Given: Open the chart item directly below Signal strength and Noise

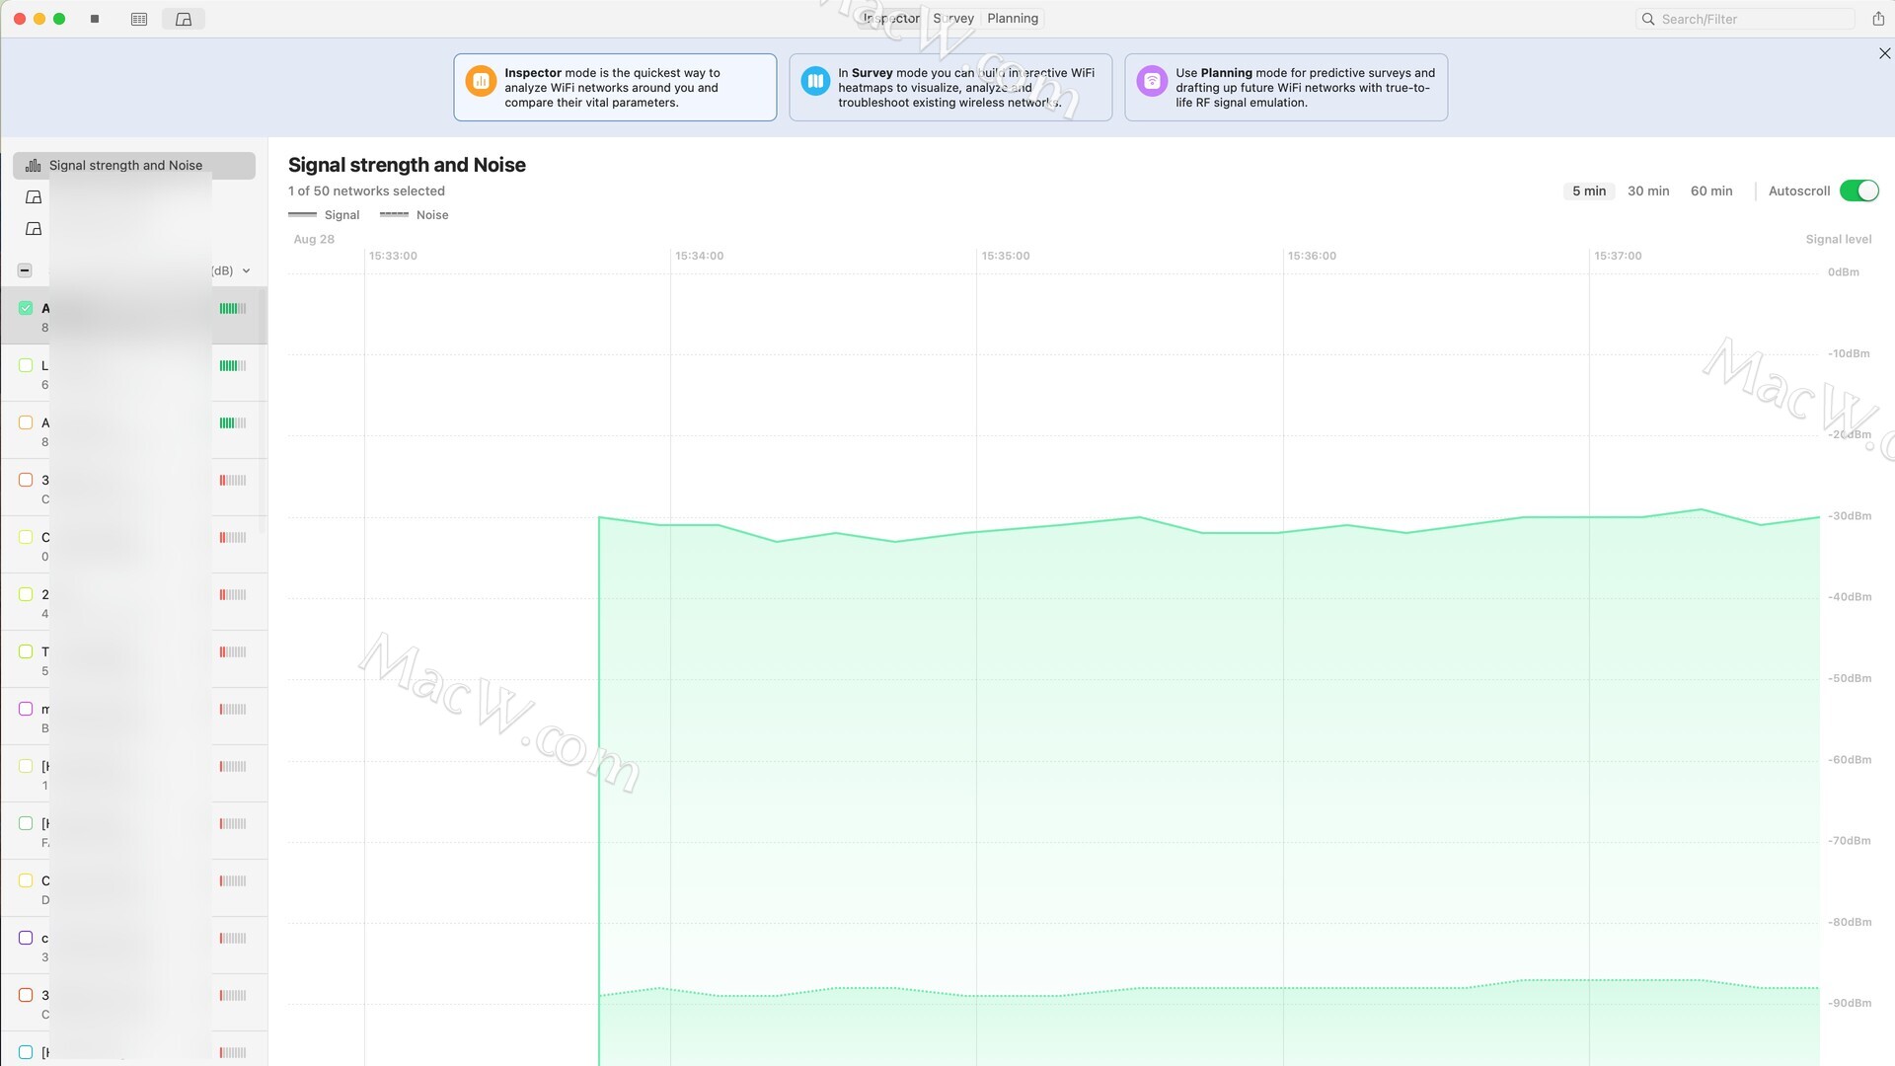Looking at the screenshot, I should [x=34, y=196].
